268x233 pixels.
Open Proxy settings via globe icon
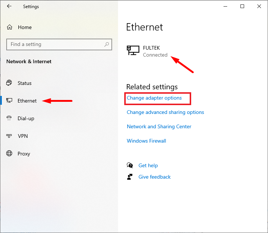10,154
